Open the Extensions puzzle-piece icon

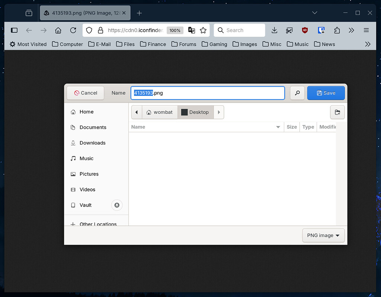(x=337, y=30)
